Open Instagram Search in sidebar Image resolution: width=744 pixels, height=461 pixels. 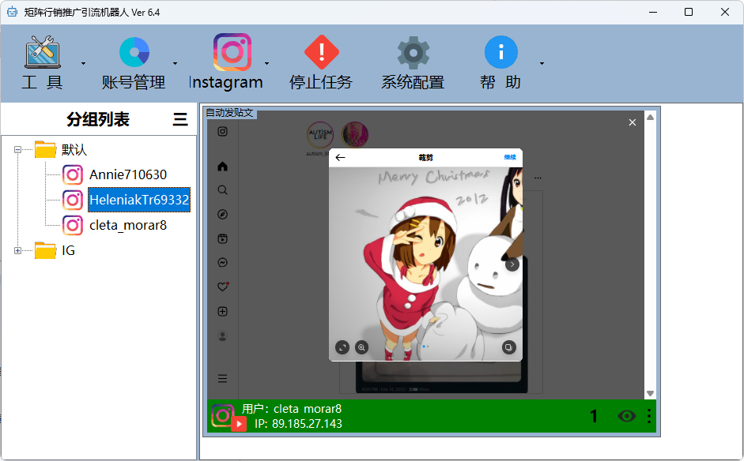222,190
